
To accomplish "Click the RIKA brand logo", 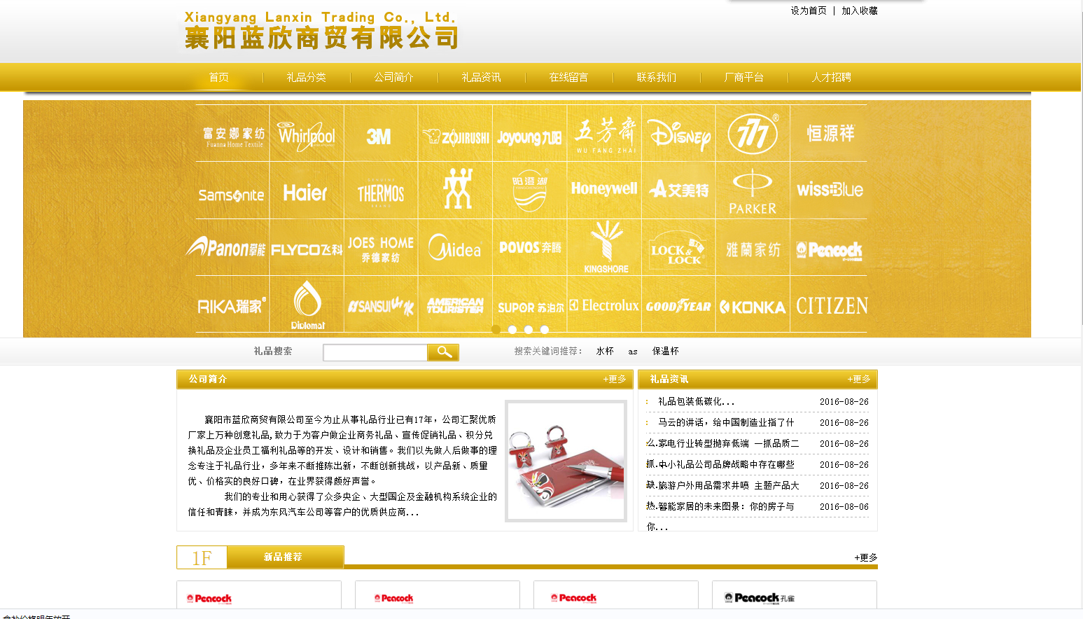I will (x=232, y=306).
